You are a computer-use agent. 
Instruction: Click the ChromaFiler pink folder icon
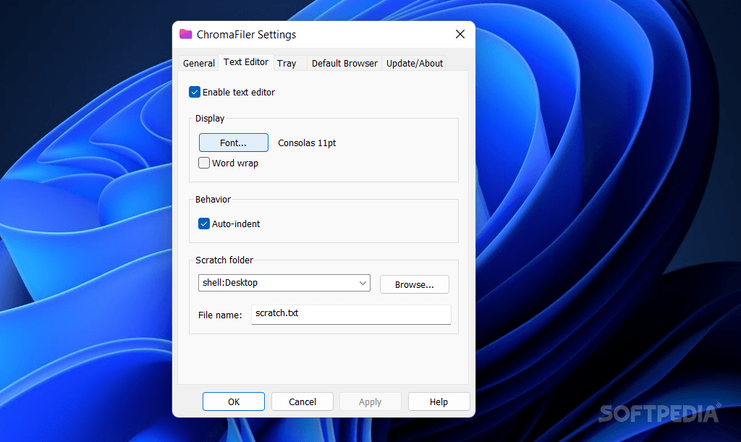coord(186,34)
